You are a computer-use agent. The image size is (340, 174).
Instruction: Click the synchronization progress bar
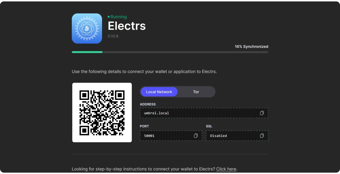pyautogui.click(x=170, y=52)
